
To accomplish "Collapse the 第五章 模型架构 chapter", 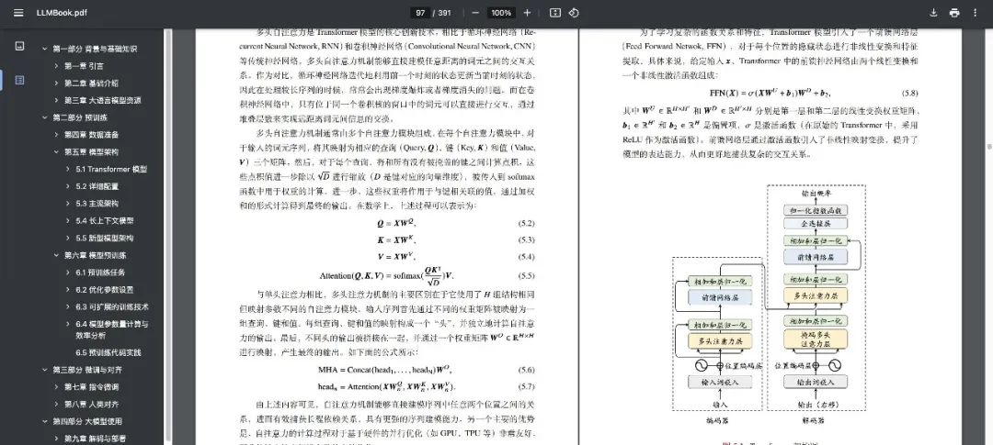I will tap(56, 152).
